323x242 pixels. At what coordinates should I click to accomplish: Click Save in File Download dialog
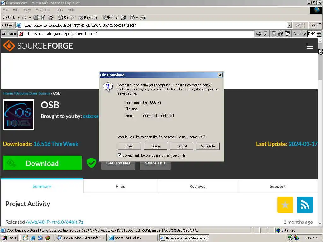click(x=156, y=146)
